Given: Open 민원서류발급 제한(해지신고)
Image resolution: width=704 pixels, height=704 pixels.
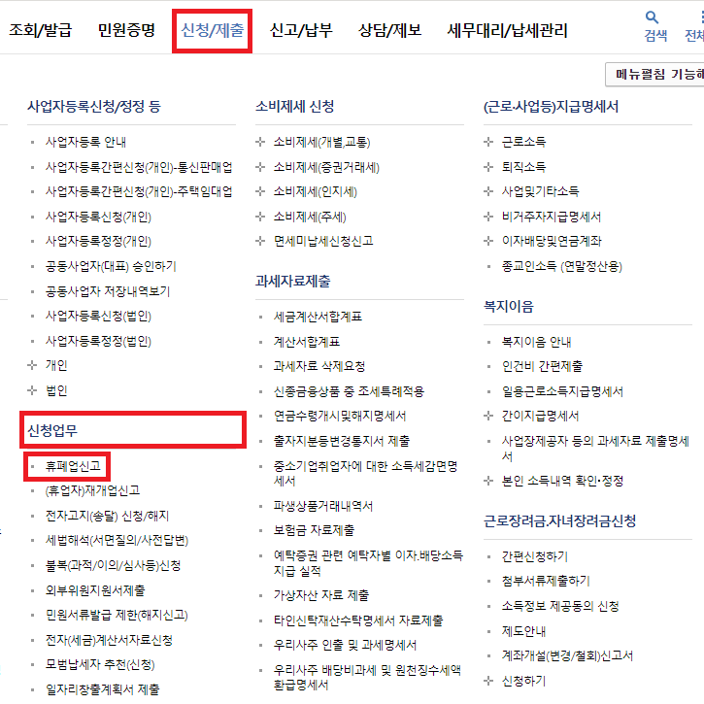Looking at the screenshot, I should point(117,615).
